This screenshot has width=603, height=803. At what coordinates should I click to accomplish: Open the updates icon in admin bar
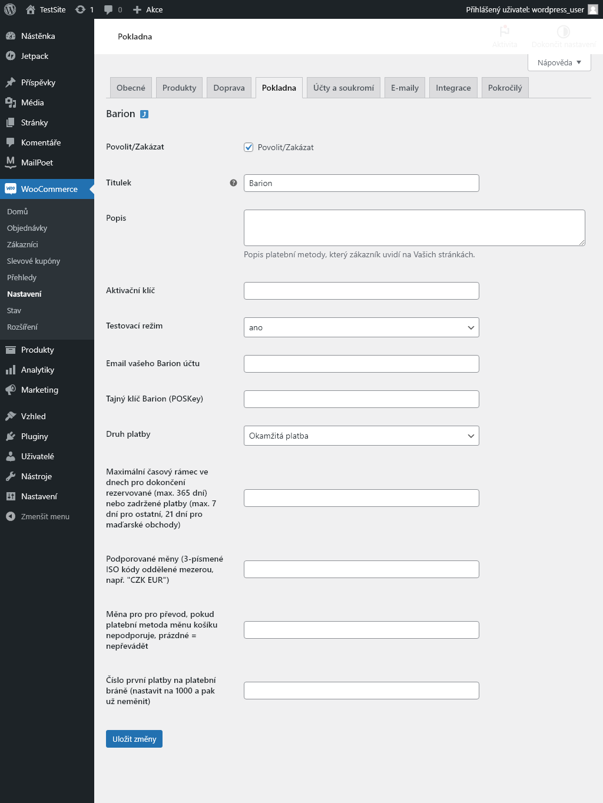point(81,9)
